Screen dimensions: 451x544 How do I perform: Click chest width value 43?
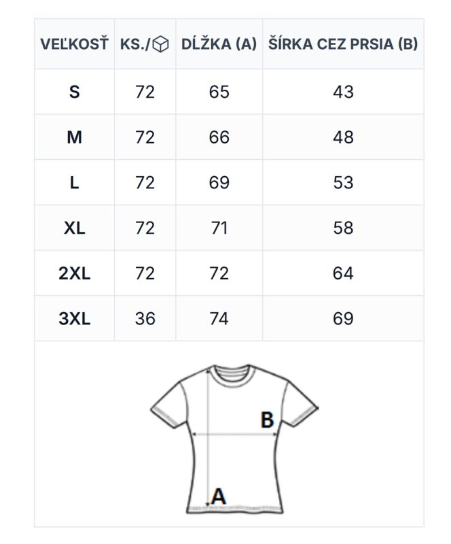343,92
